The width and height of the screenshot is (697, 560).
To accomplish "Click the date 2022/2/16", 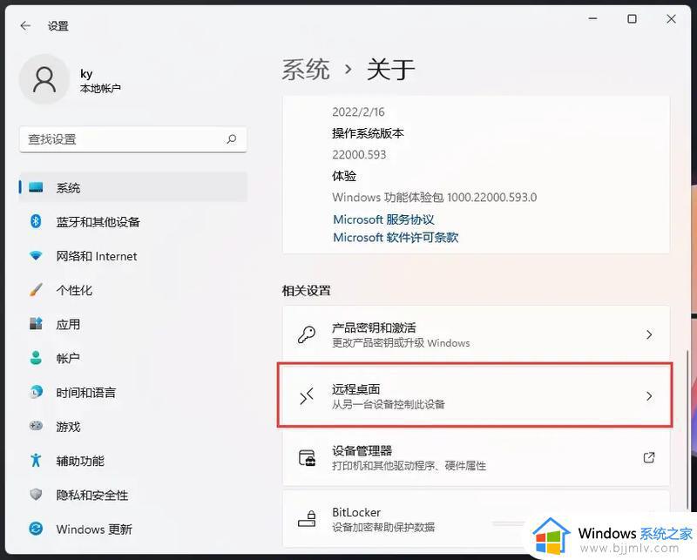I will click(x=358, y=112).
